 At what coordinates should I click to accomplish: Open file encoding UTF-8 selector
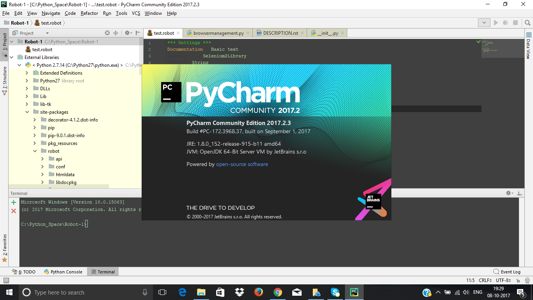click(x=503, y=280)
